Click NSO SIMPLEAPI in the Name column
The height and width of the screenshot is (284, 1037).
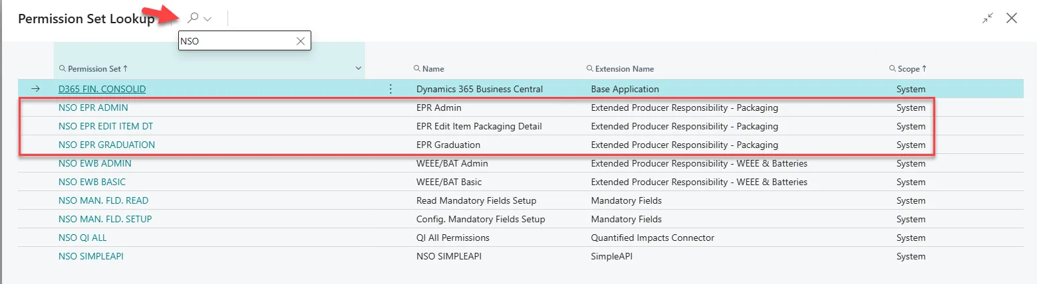tap(448, 256)
